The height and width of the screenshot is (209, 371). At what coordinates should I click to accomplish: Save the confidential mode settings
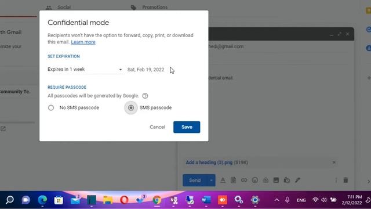tap(187, 127)
